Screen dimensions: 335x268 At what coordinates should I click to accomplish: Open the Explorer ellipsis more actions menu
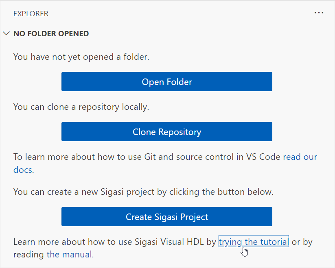pos(319,13)
